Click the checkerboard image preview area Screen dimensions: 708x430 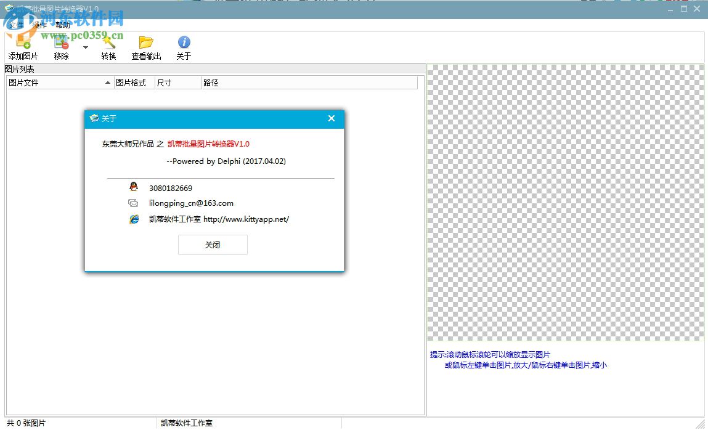point(565,203)
